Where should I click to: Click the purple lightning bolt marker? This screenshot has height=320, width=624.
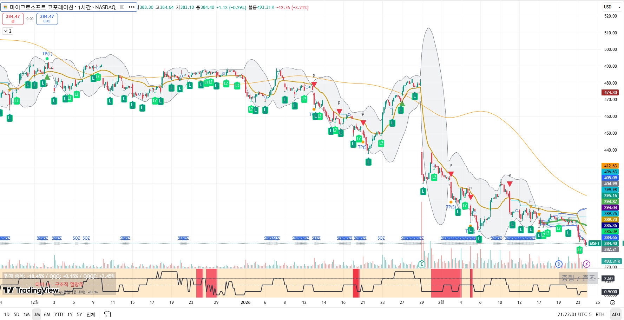pos(586,264)
